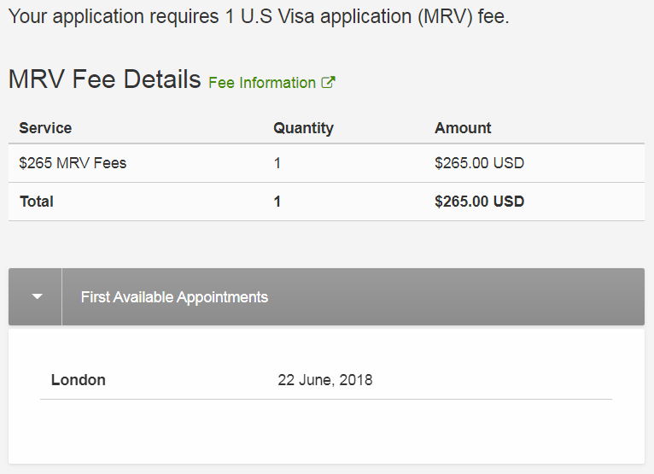Click the bold total $265.00 USD amount
The image size is (654, 474).
point(479,202)
